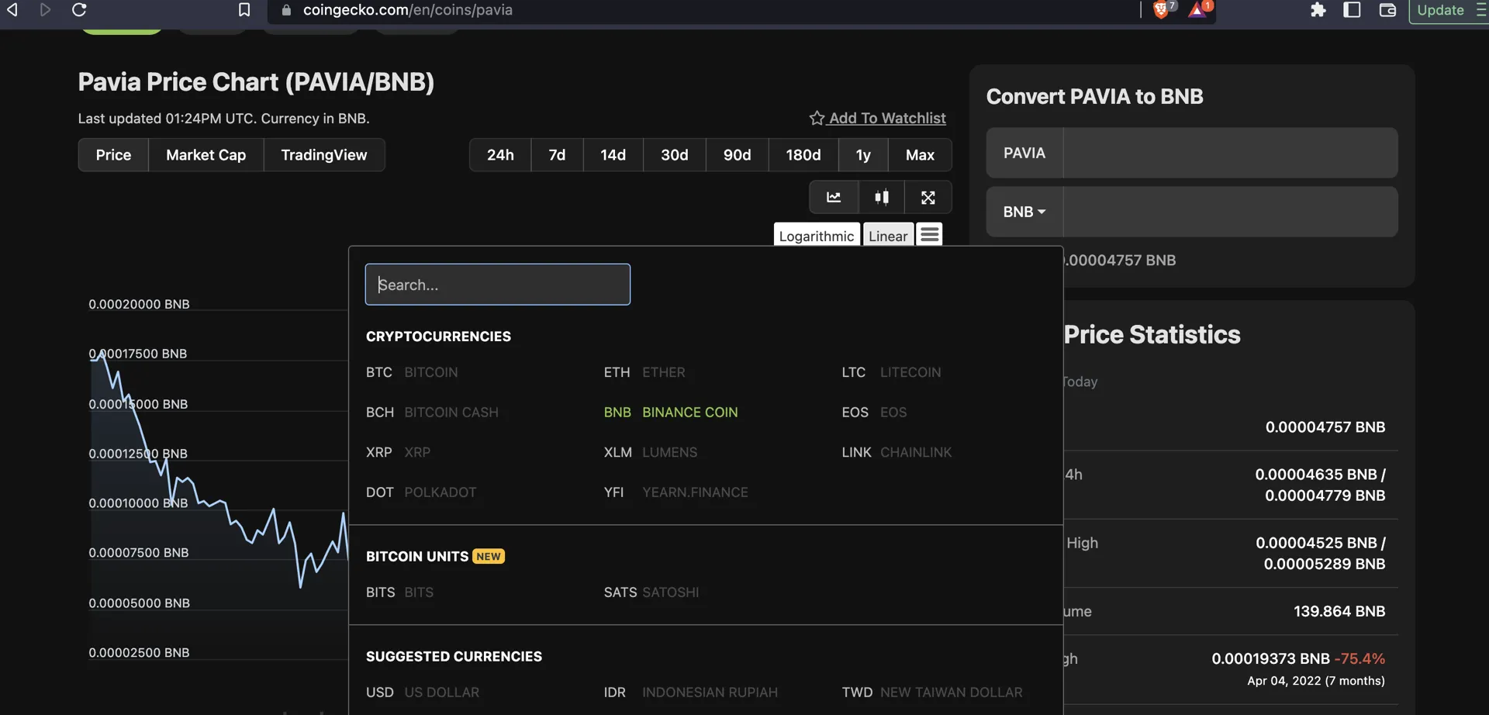Toggle the browser sidebar panel icon
This screenshot has height=715, width=1489.
coord(1352,9)
